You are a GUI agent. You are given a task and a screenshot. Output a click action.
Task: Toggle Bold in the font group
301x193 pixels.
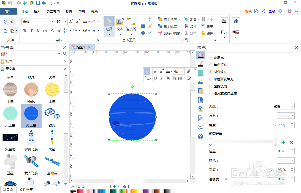coord(25,31)
